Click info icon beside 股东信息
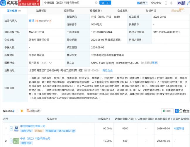Viewport: 190px width, 147px height. [17, 111]
